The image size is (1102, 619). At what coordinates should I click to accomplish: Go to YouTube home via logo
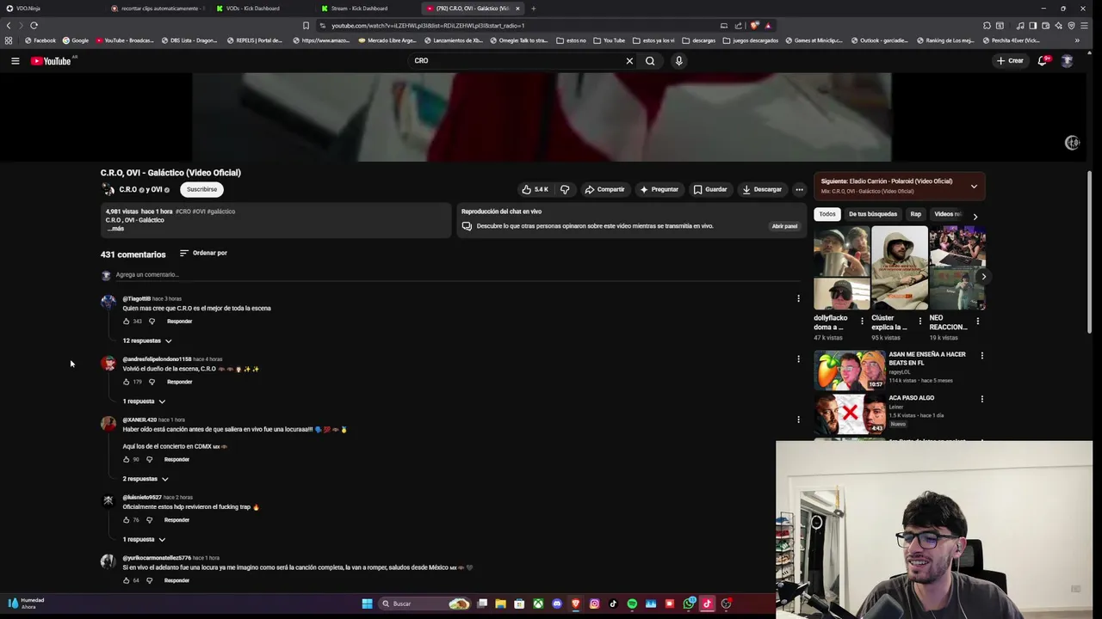click(51, 61)
